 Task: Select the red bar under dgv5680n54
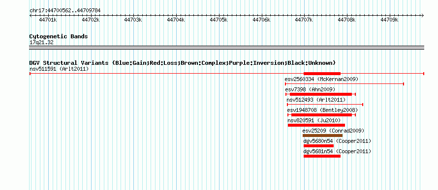(319, 146)
